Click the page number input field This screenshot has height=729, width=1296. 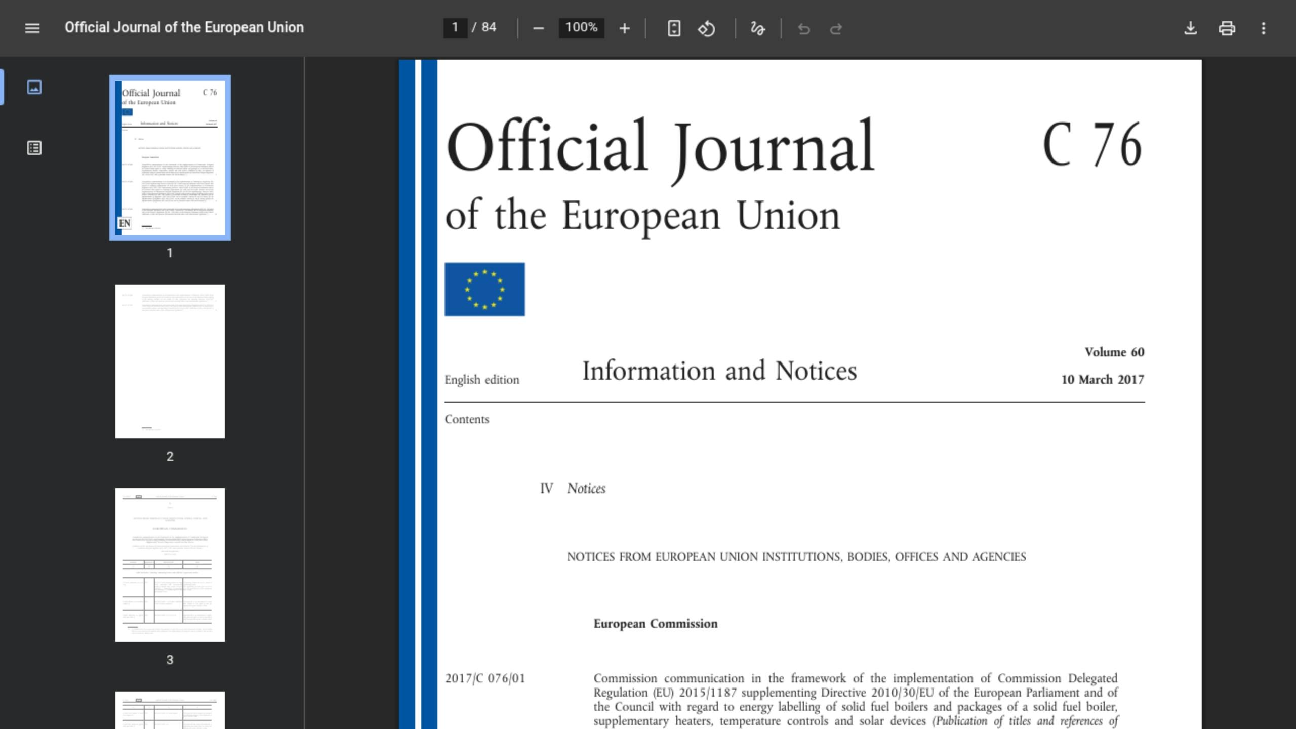pyautogui.click(x=455, y=28)
